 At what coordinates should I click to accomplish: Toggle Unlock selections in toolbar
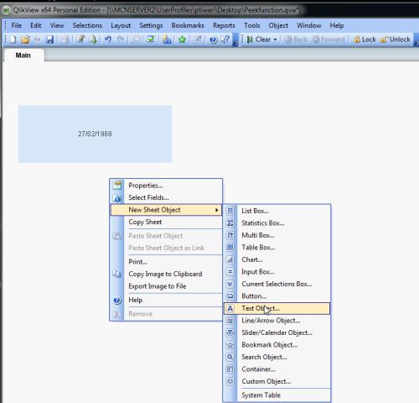coord(396,39)
